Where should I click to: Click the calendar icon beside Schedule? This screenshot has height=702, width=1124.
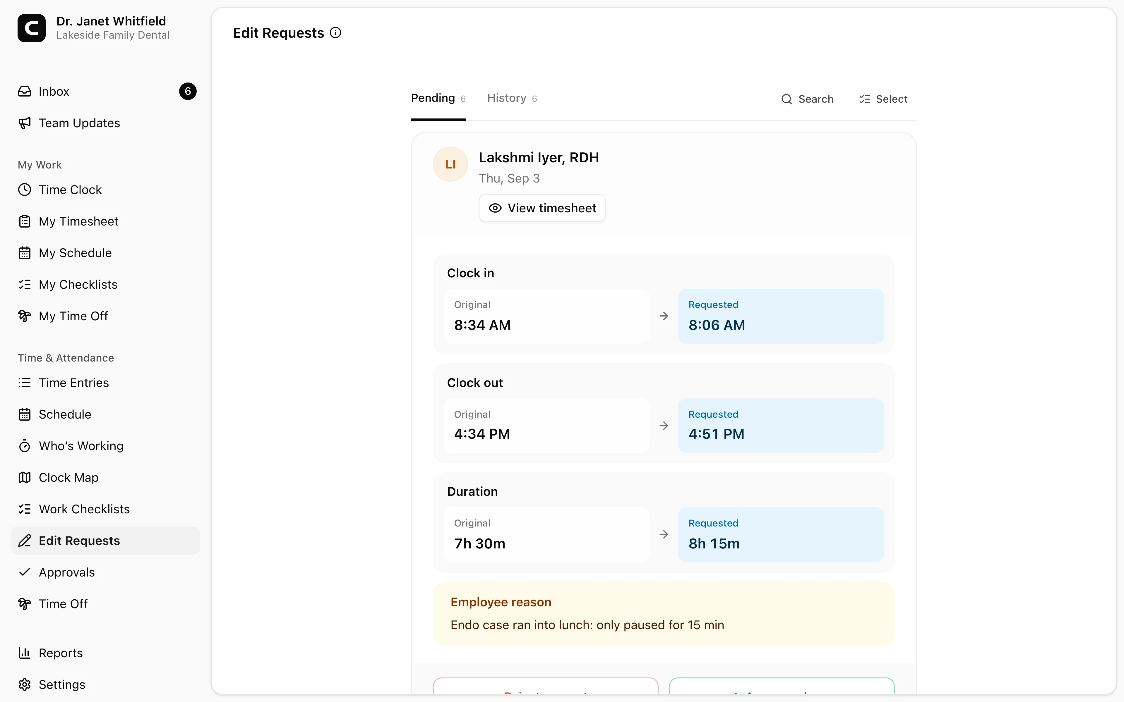[x=25, y=414]
